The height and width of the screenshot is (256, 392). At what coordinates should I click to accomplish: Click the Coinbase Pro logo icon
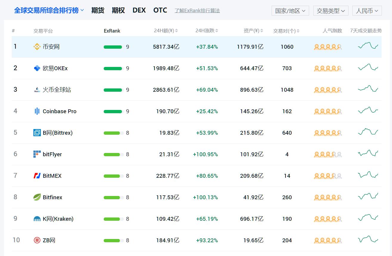(x=37, y=111)
